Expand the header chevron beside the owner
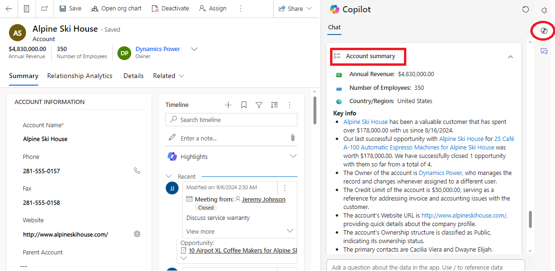Viewport: 555px width, 271px height. tap(194, 49)
